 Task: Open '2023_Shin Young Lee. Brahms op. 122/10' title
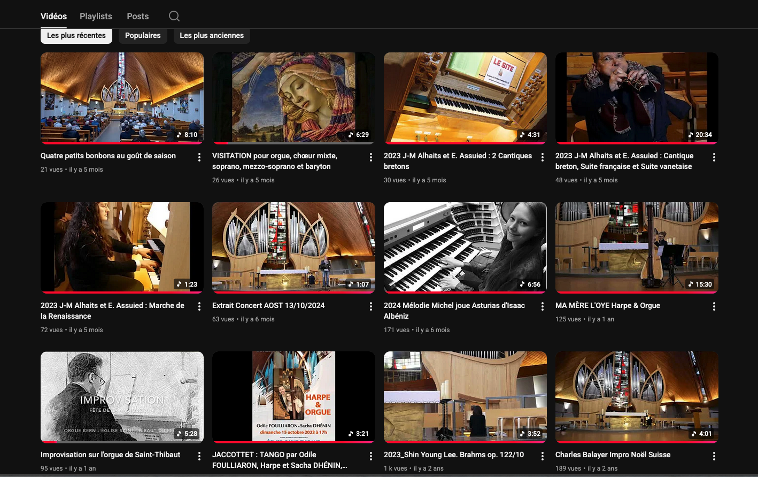coord(454,455)
